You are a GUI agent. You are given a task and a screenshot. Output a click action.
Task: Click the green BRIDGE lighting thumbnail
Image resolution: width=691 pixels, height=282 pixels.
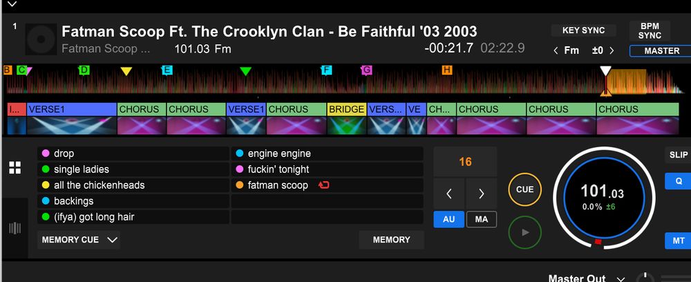(x=347, y=126)
